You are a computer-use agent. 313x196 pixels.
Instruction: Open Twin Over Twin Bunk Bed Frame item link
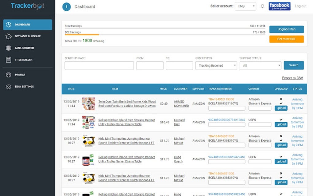click(127, 104)
